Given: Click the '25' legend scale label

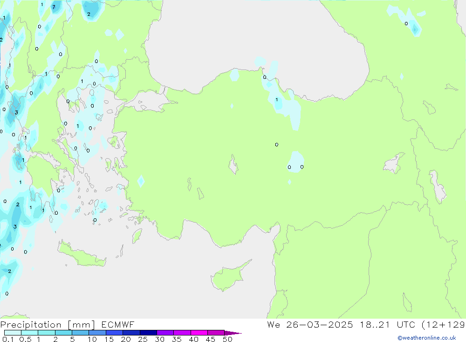Looking at the screenshot, I should coord(143,339).
